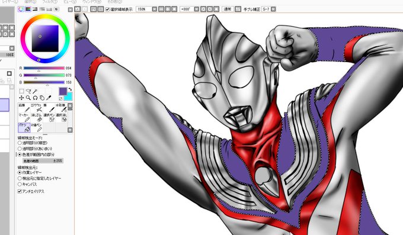This screenshot has width=403, height=235.
Task: Choose the marker (マーカー) tool
Action: tap(24, 118)
